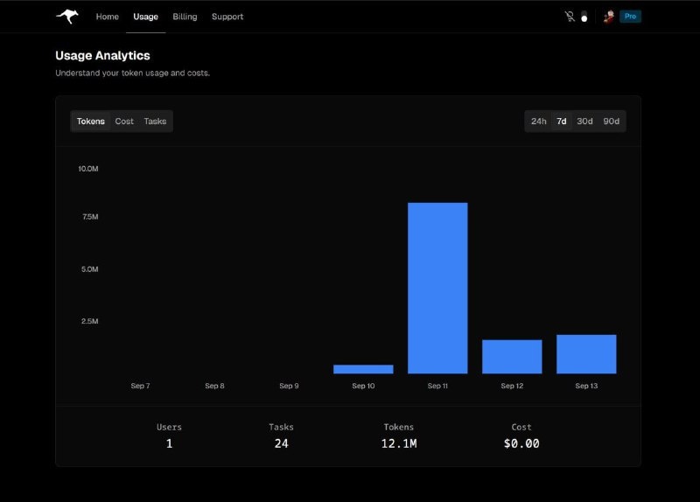
Task: Click the 7.5M axis label
Action: coord(90,217)
